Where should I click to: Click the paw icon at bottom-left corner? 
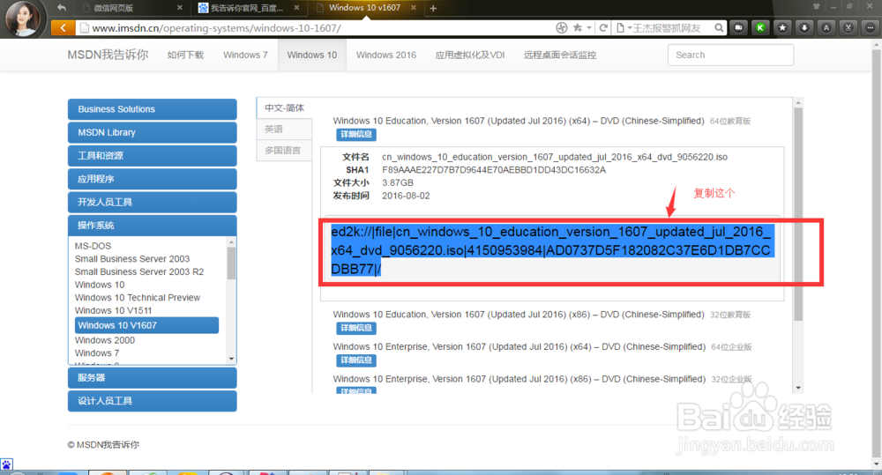[6, 464]
